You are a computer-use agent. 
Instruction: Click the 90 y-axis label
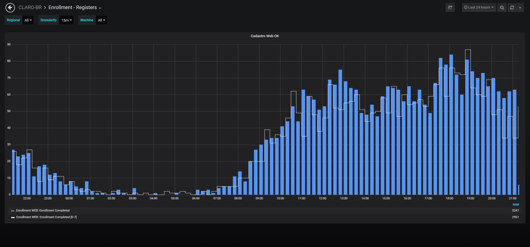coord(9,44)
